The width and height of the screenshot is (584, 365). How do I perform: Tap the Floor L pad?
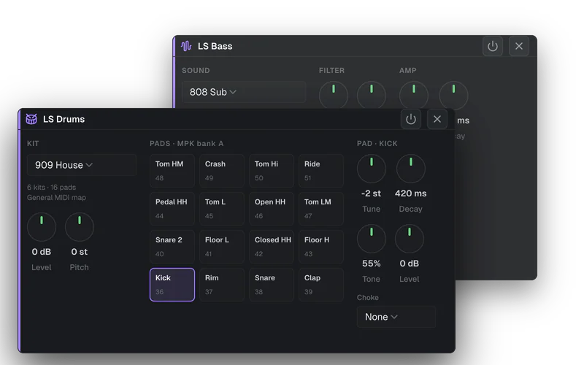click(x=222, y=247)
